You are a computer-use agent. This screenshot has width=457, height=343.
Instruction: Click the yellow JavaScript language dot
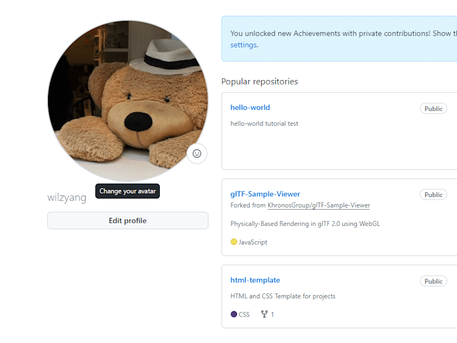234,242
